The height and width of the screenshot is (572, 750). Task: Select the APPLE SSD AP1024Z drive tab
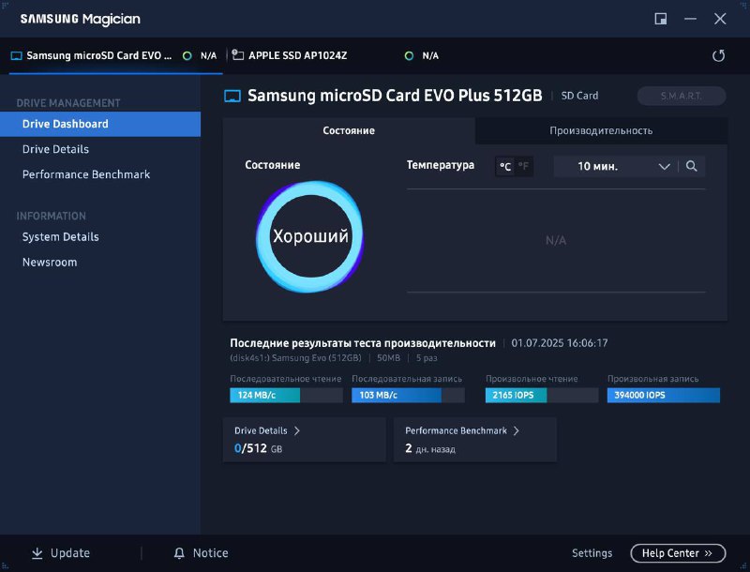pyautogui.click(x=335, y=56)
